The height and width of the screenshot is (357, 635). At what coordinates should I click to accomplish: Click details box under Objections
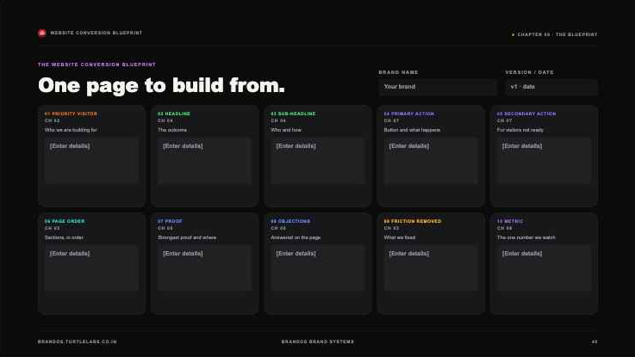tap(317, 268)
